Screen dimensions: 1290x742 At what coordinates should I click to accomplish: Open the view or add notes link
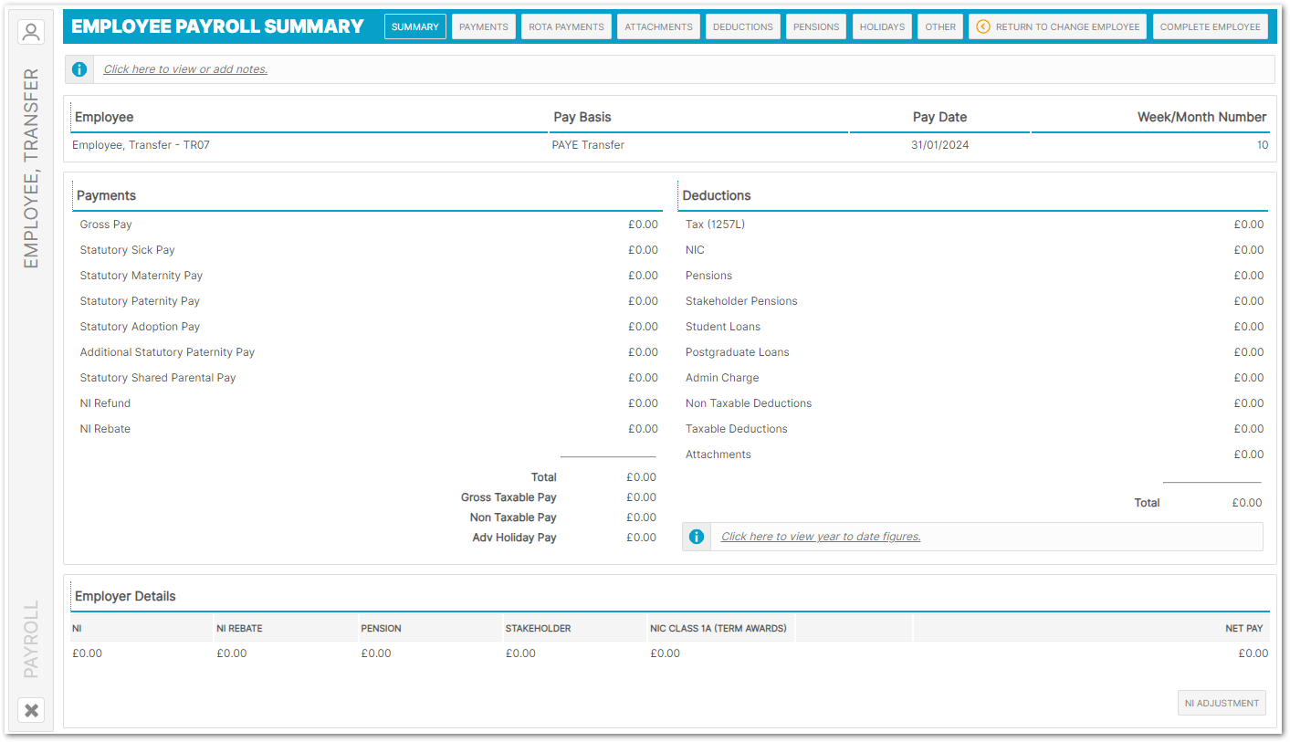(185, 69)
